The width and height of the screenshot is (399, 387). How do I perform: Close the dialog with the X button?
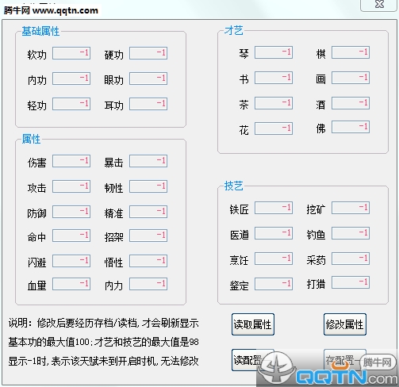pyautogui.click(x=379, y=5)
